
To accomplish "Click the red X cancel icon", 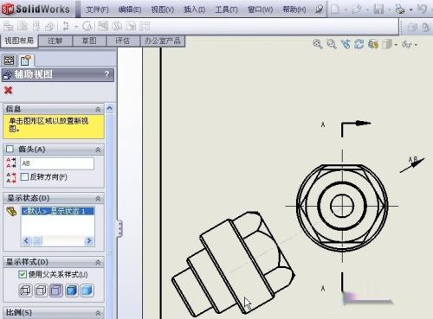I will point(9,91).
